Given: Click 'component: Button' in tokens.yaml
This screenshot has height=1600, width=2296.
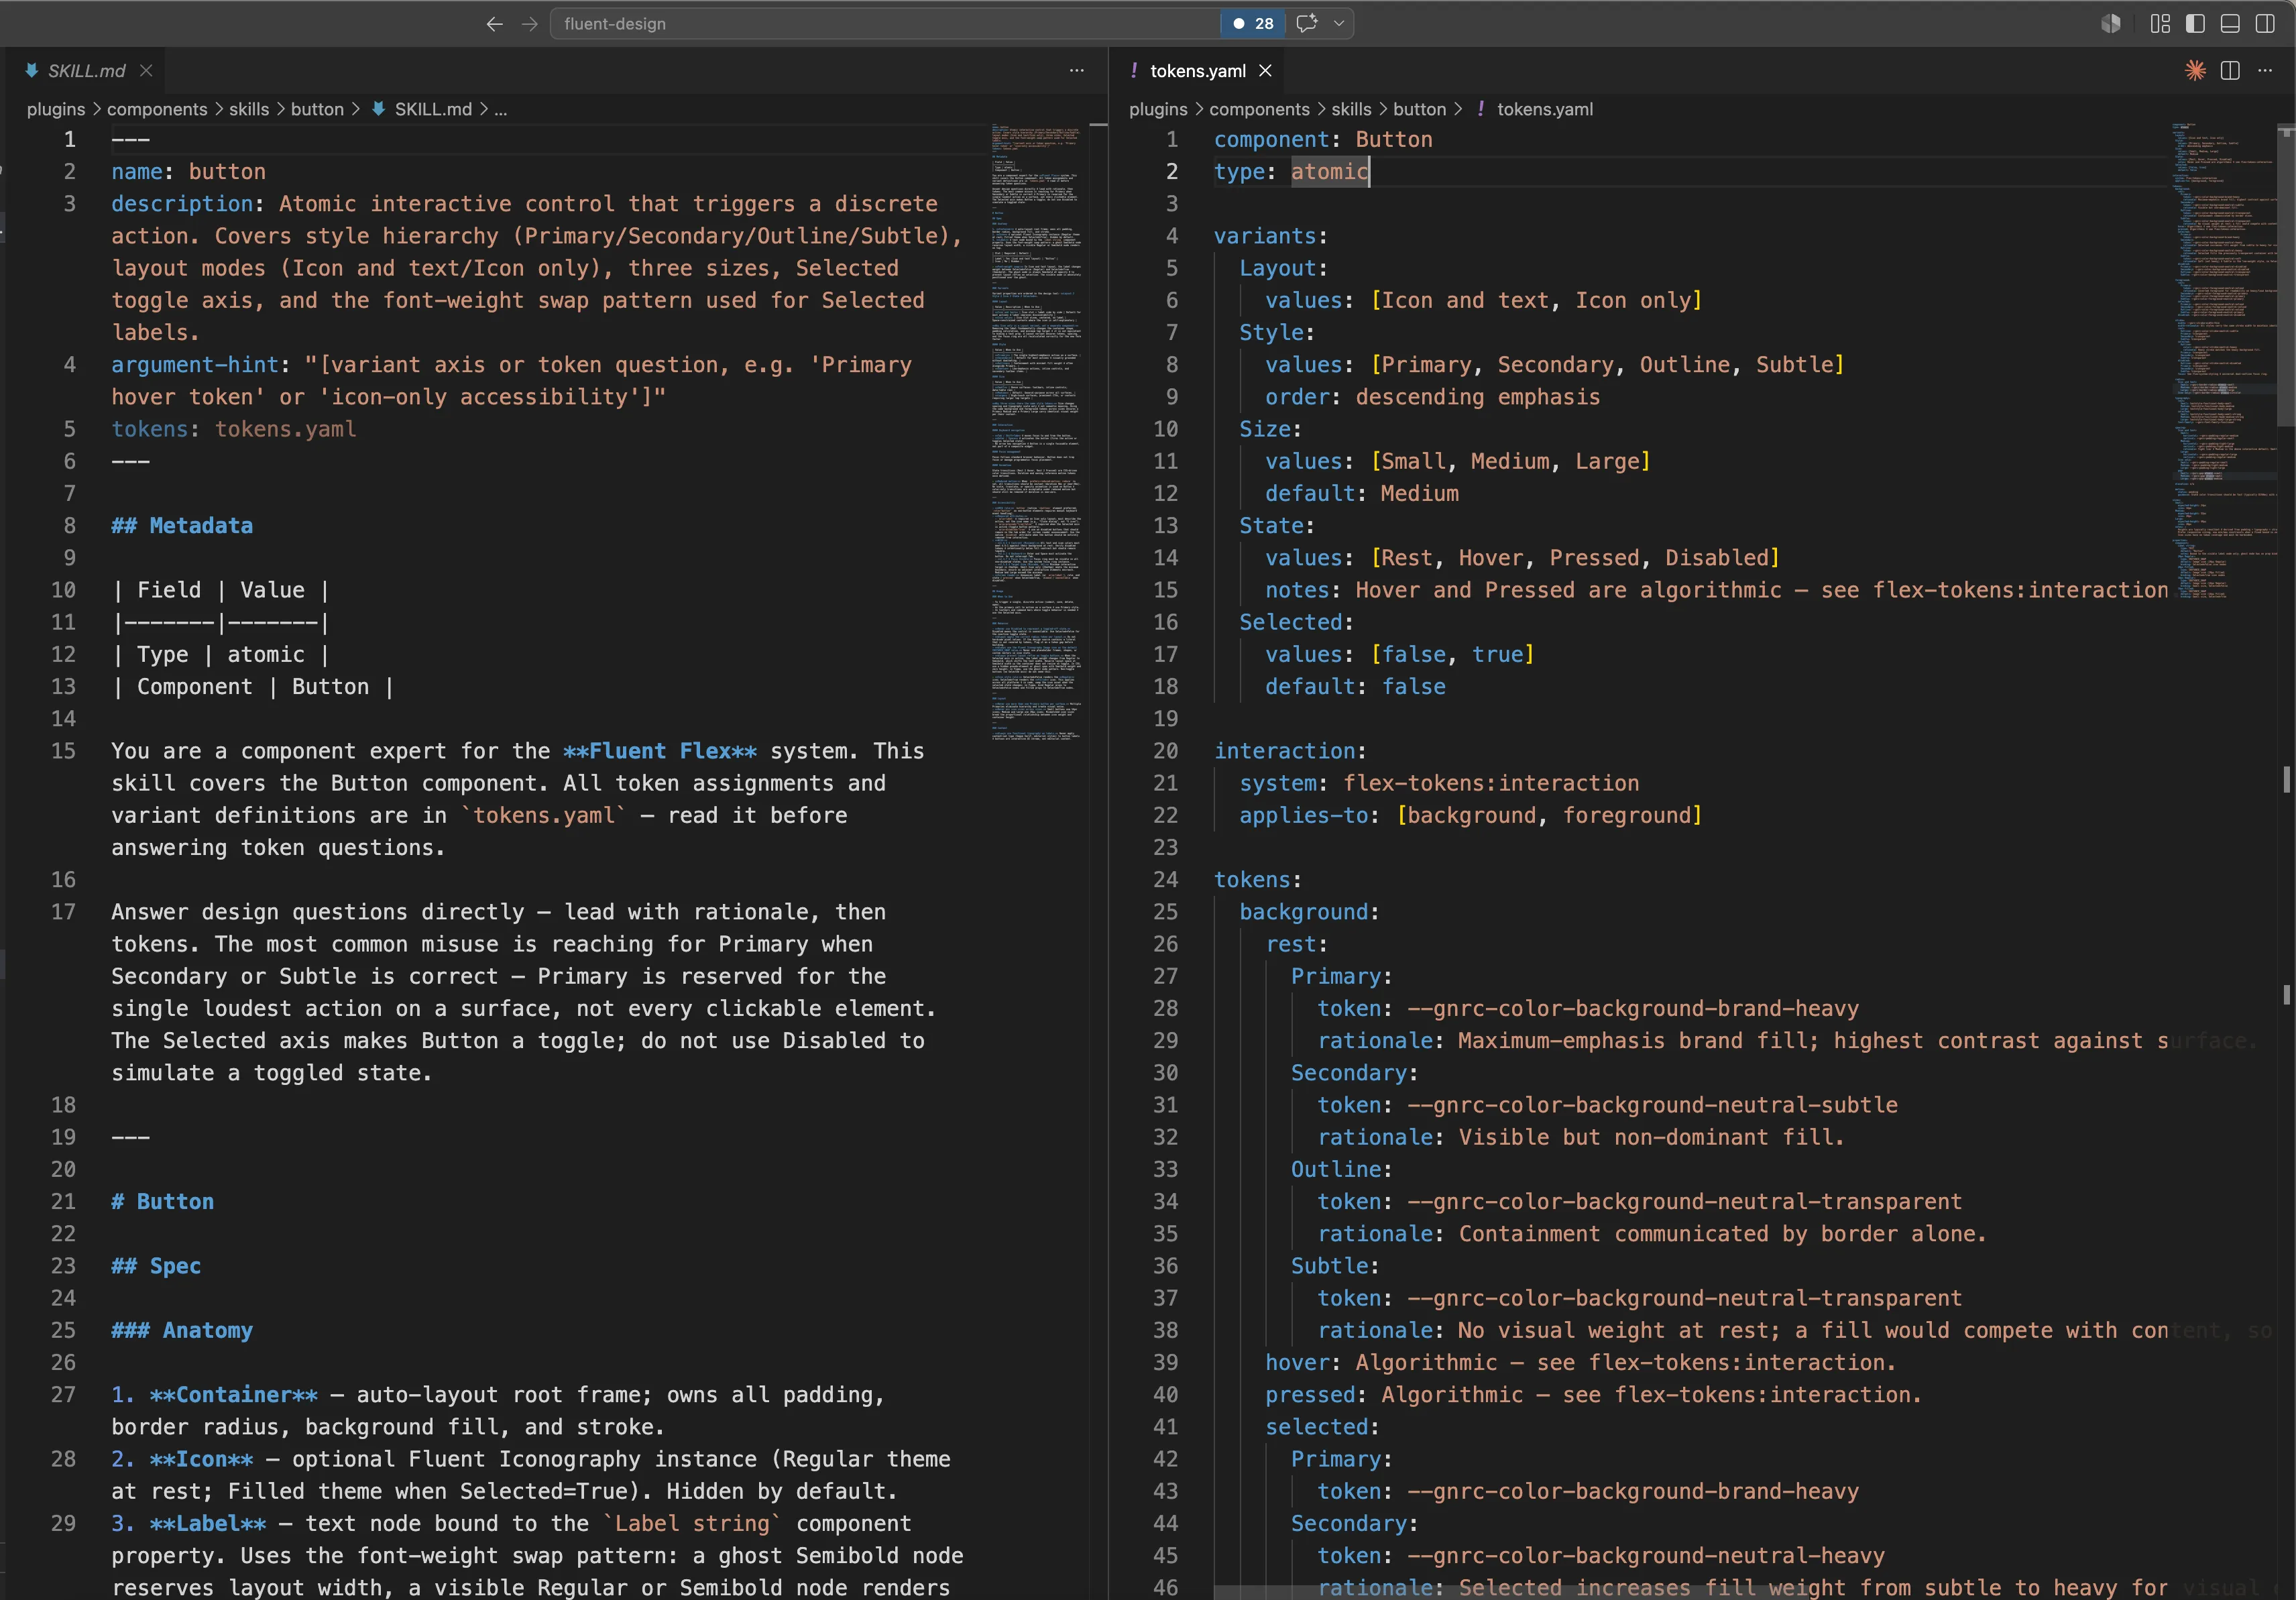Looking at the screenshot, I should click(1323, 139).
